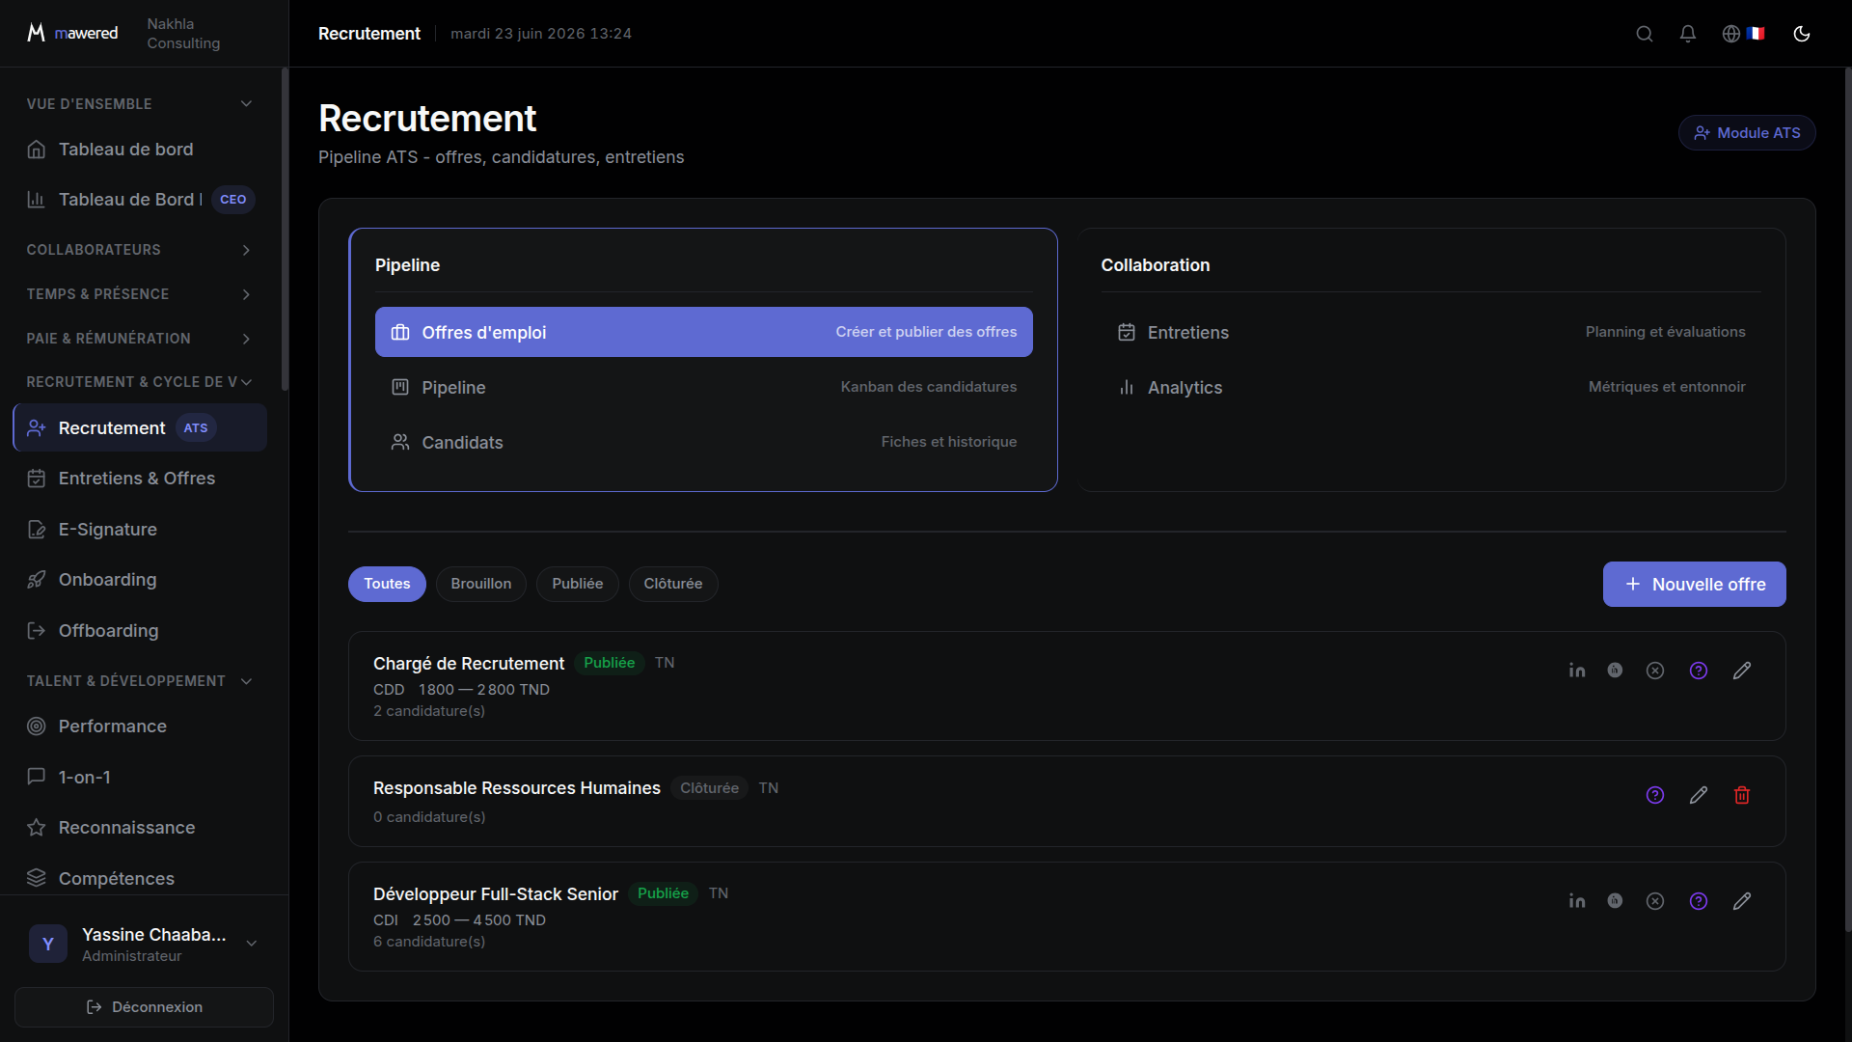Screen dimensions: 1852x1042
Task: Expand the Collaborateurs sidebar section
Action: click(x=140, y=250)
